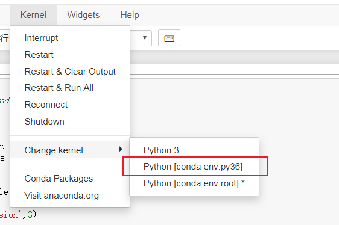Image resolution: width=339 pixels, height=225 pixels.
Task: Open the command palette keyboard icon
Action: (x=169, y=38)
